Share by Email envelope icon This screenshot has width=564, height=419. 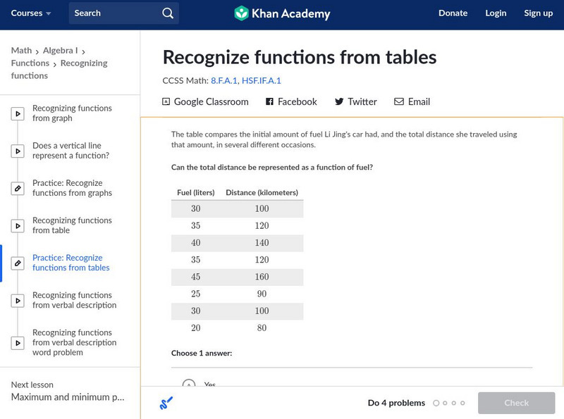[399, 102]
